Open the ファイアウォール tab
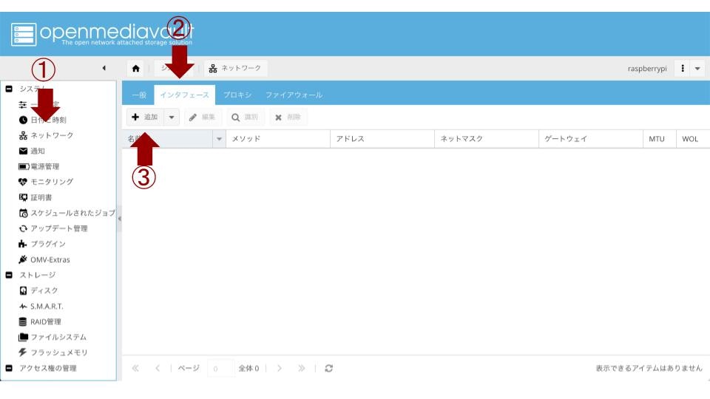Viewport: 710px width, 399px height. (x=294, y=95)
